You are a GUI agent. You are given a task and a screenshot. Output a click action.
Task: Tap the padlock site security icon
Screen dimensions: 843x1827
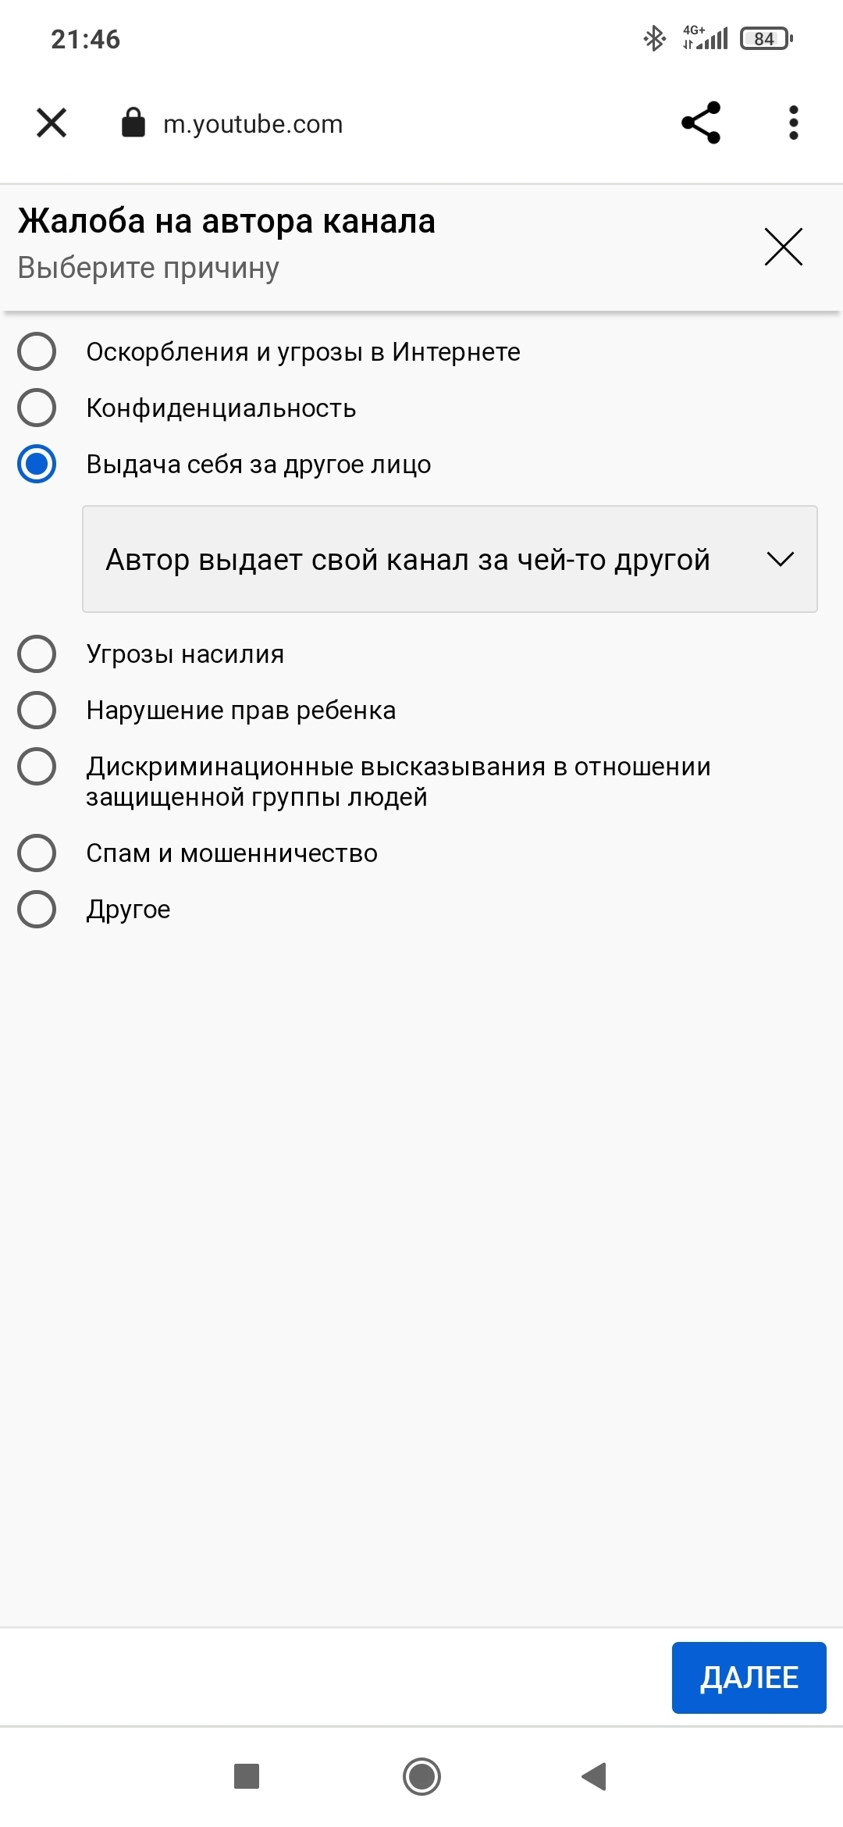pos(133,123)
